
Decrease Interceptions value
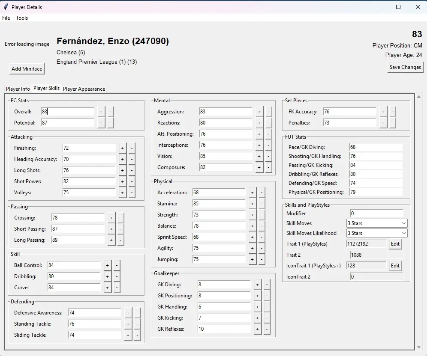tap(268, 145)
